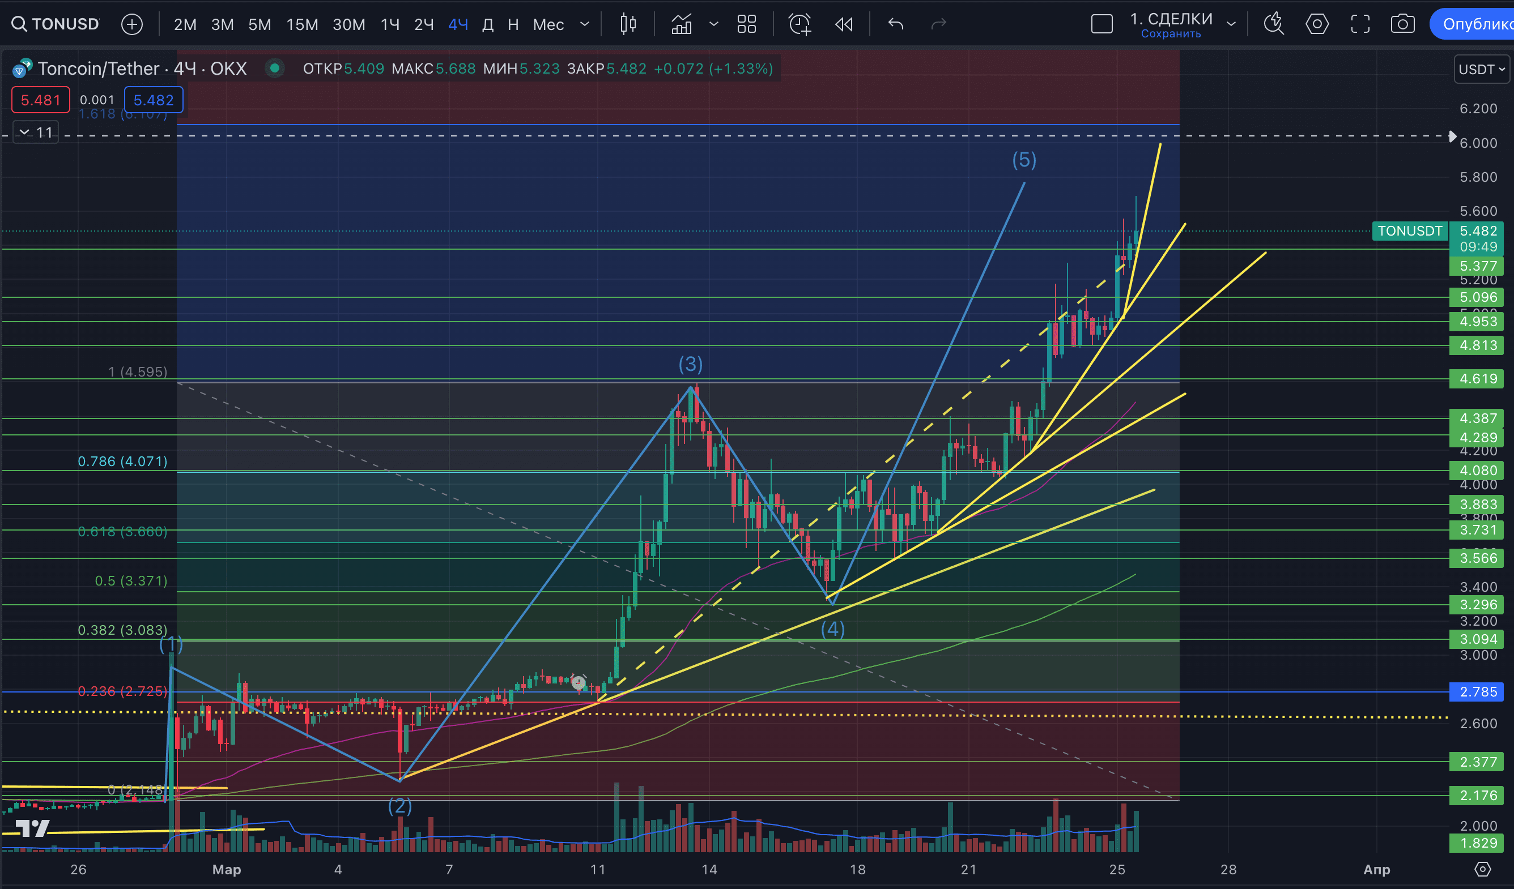The width and height of the screenshot is (1514, 889).
Task: Check the checkbox next to 1. СДЕЛКИ
Action: point(1102,22)
